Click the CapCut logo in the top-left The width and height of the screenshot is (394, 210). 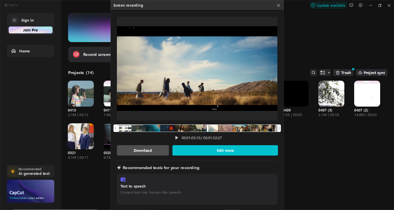[11, 5]
